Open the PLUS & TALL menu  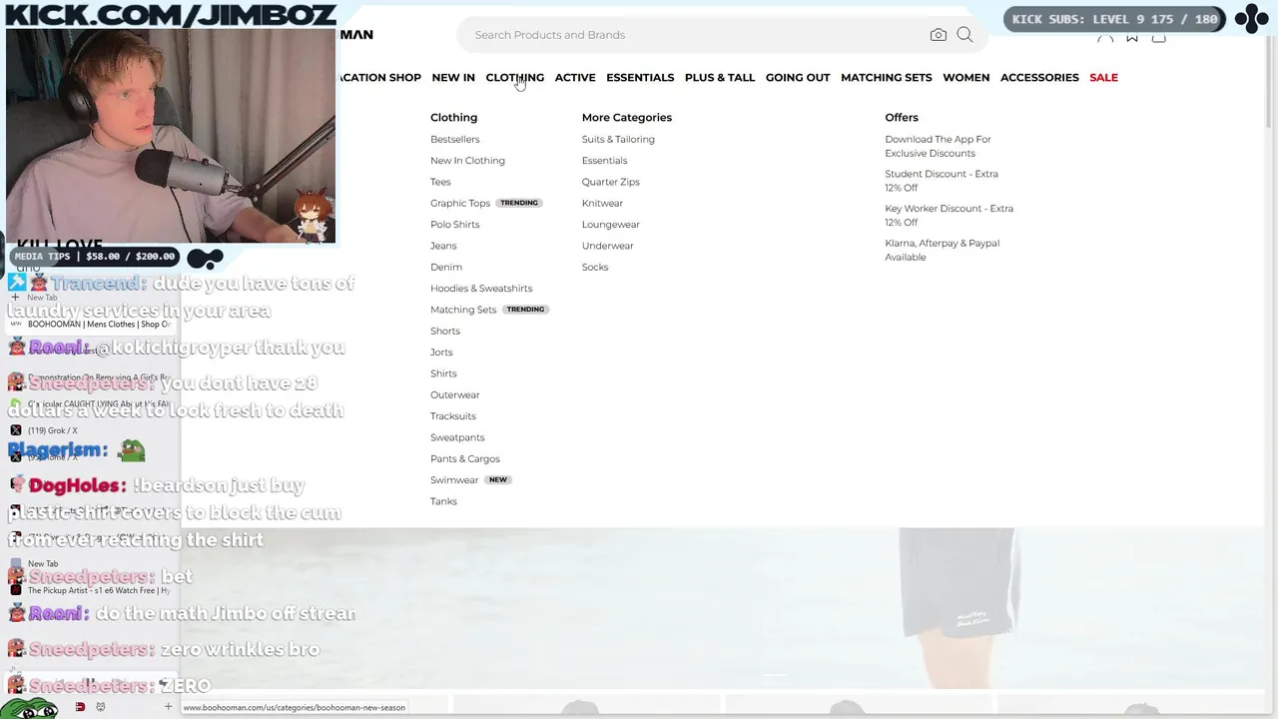tap(720, 77)
